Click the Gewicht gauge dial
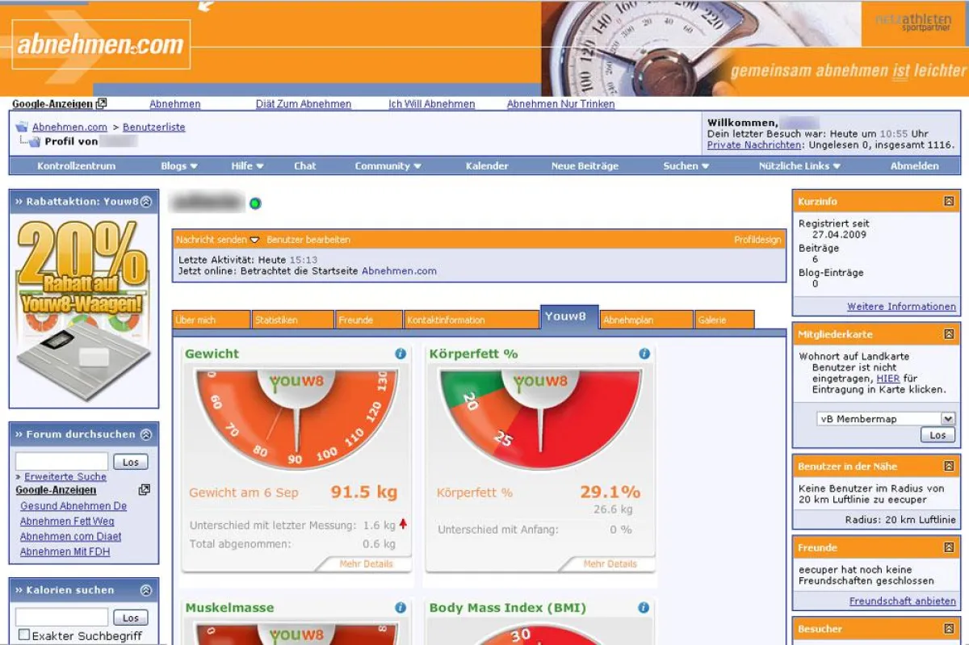The width and height of the screenshot is (969, 645). pos(296,417)
